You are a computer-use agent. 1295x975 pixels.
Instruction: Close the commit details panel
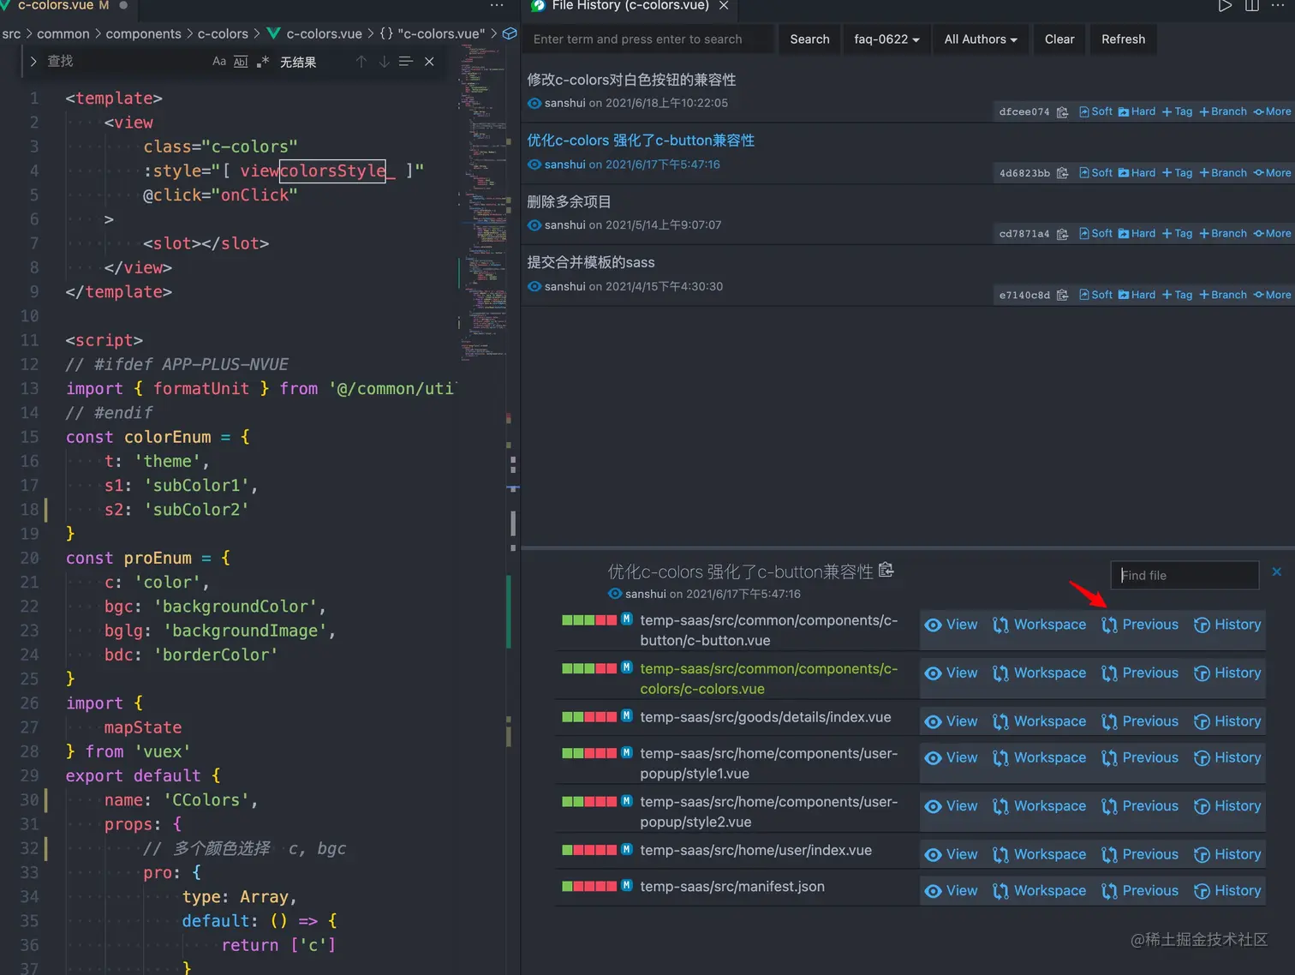[1276, 571]
